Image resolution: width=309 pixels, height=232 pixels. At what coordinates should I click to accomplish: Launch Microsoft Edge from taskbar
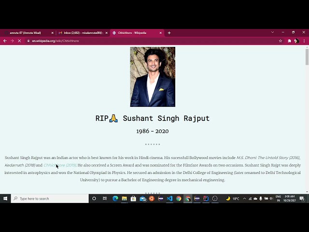[x=115, y=199]
